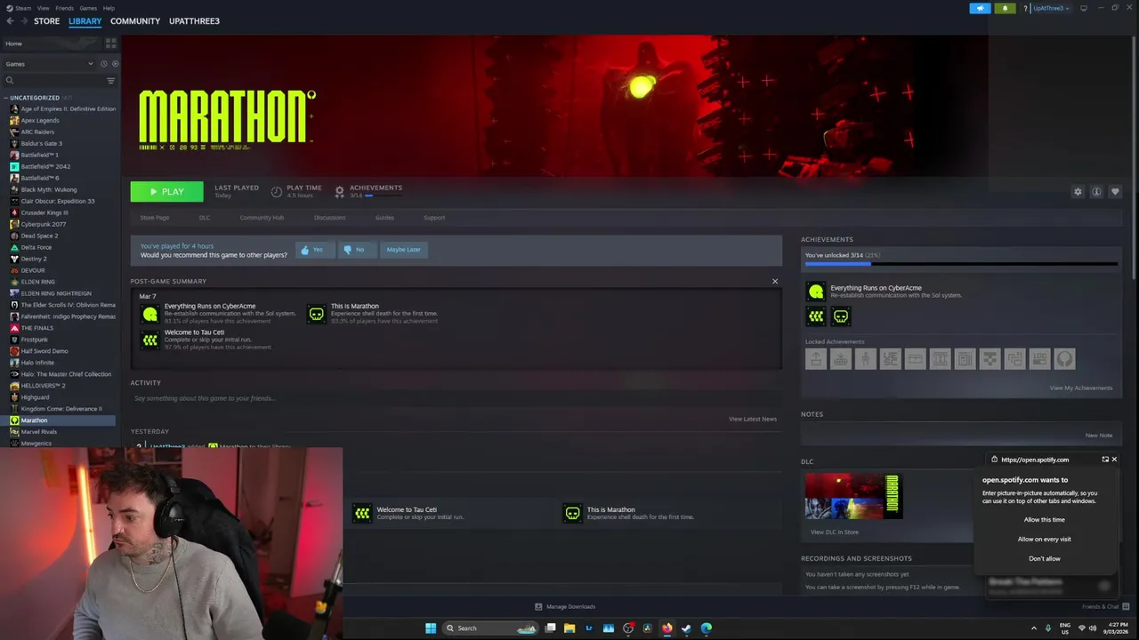
Task: Open Manage Downloads
Action: (x=565, y=606)
